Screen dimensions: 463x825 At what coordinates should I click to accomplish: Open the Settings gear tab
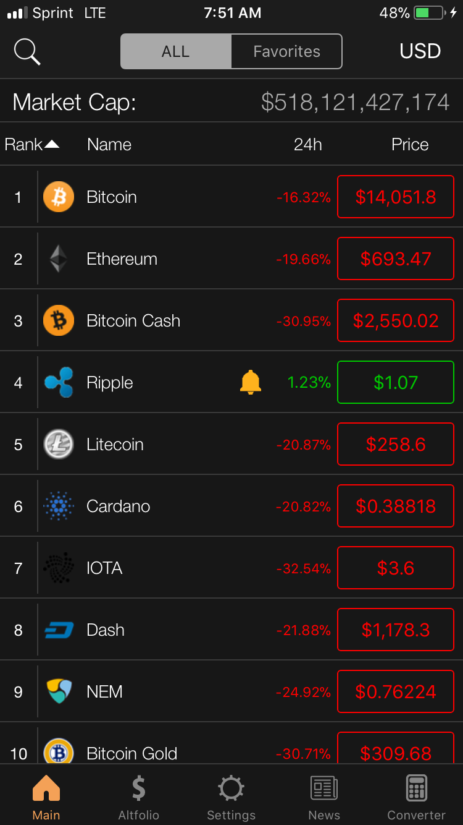[x=231, y=796]
